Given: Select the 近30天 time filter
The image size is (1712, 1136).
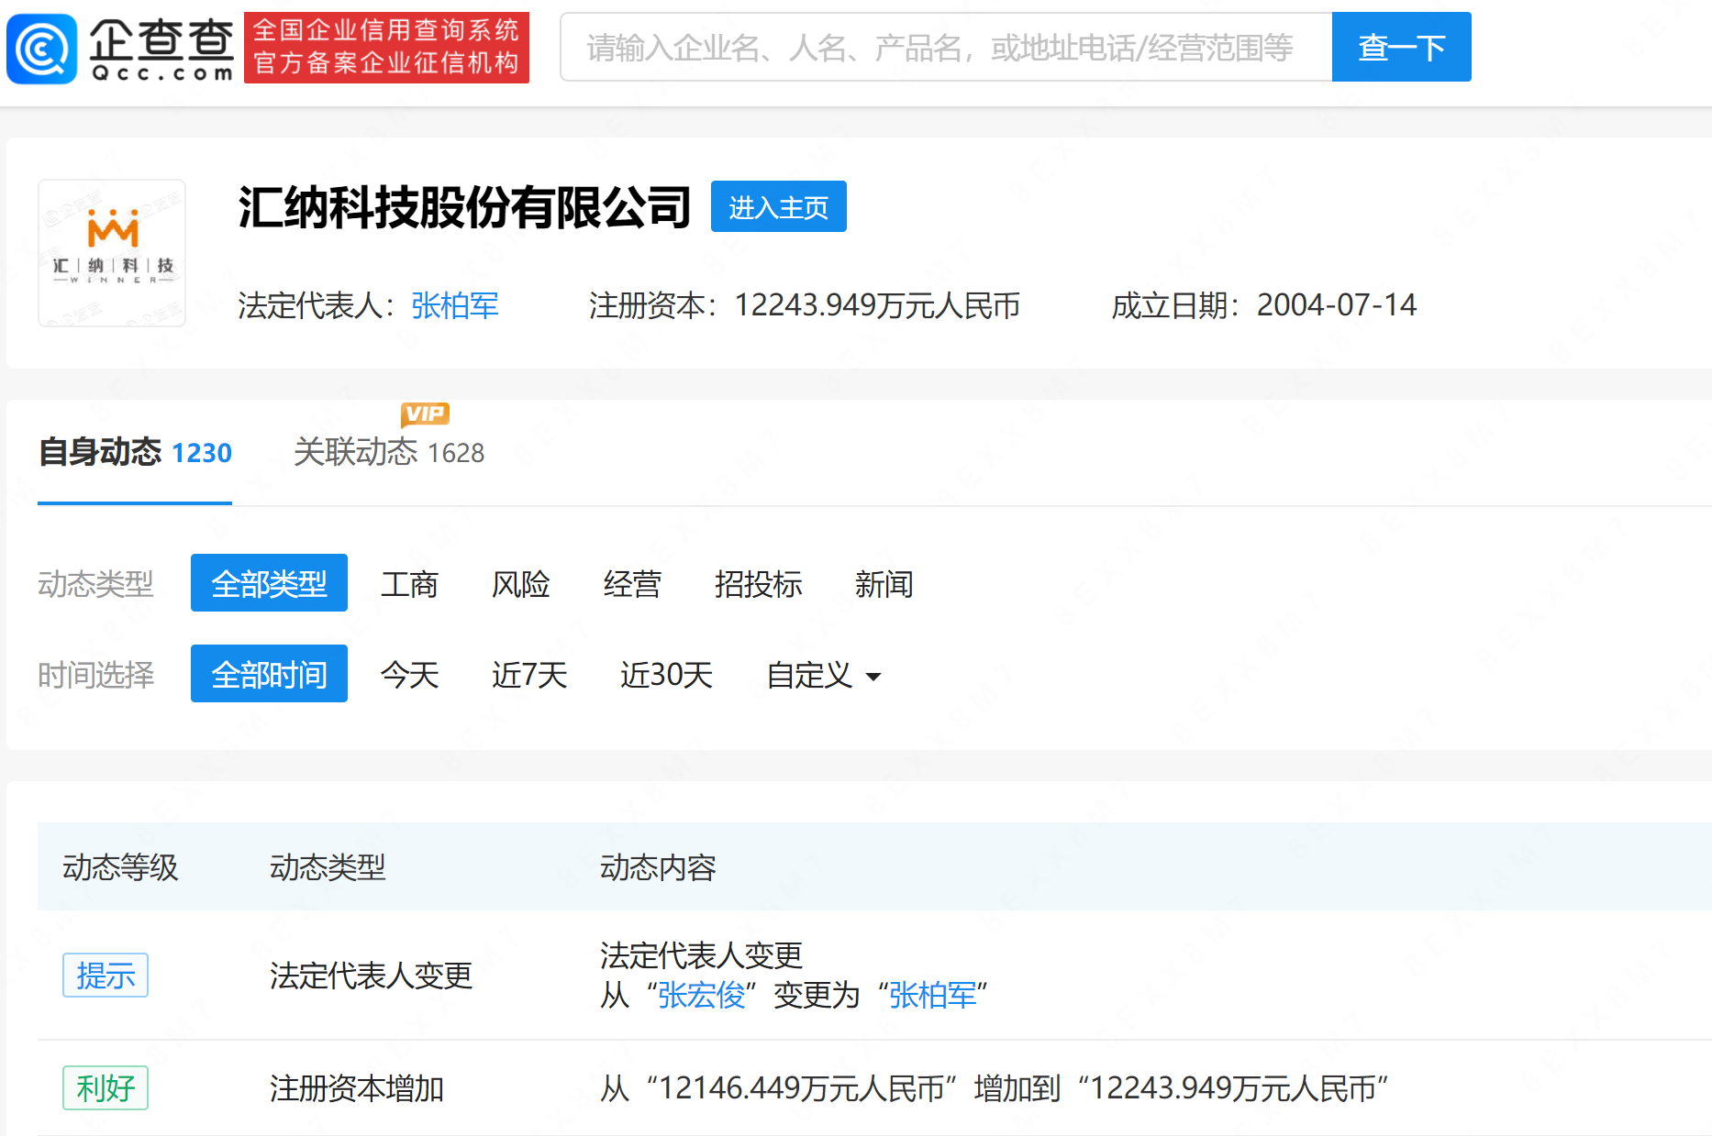Looking at the screenshot, I should click(x=666, y=675).
